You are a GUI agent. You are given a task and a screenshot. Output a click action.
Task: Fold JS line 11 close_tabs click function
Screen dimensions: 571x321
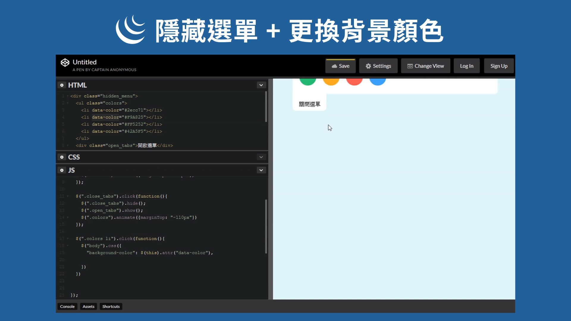(x=68, y=196)
